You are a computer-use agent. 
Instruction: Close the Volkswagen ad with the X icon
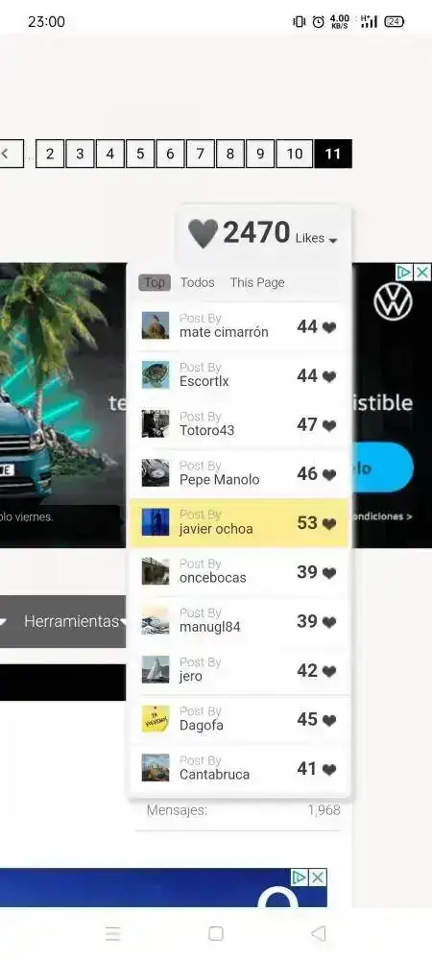422,273
